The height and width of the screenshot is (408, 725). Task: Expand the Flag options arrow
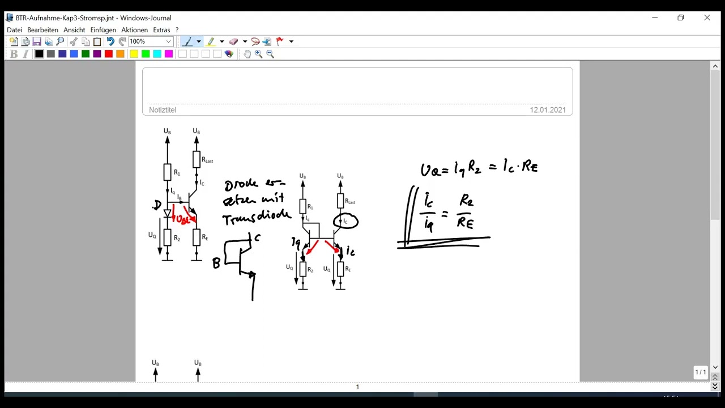tap(291, 41)
